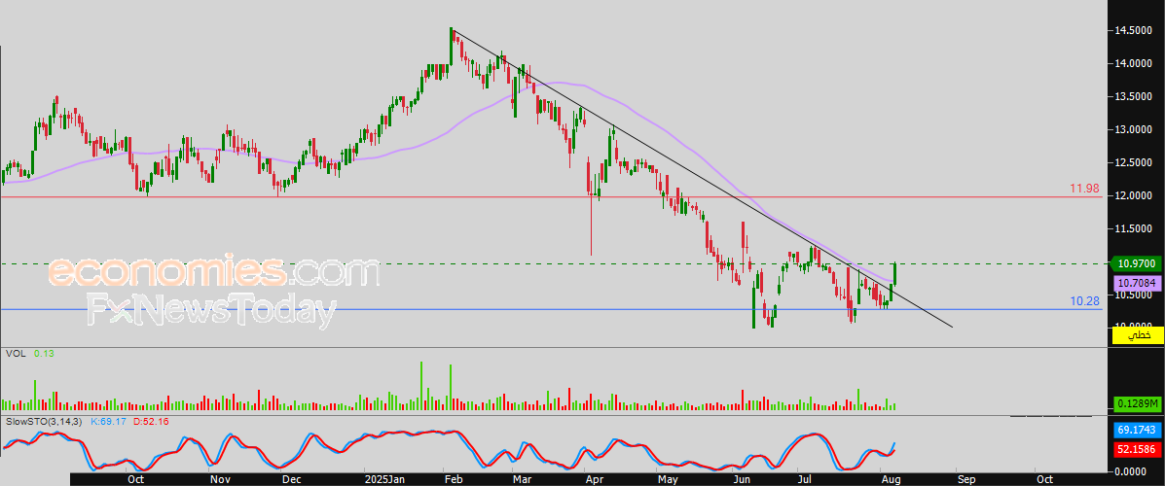Click the 2025Jan label on time axis
Image resolution: width=1165 pixels, height=486 pixels.
click(x=383, y=479)
